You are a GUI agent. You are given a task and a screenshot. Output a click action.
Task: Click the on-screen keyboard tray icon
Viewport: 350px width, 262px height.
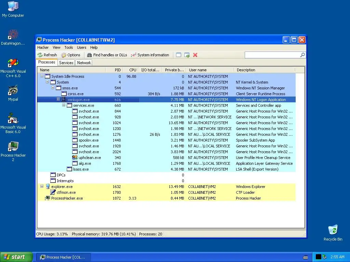306,257
